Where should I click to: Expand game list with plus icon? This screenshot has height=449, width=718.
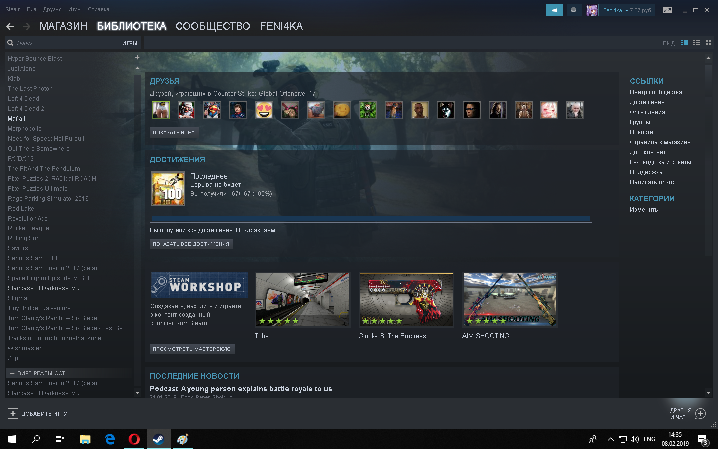[x=137, y=57]
